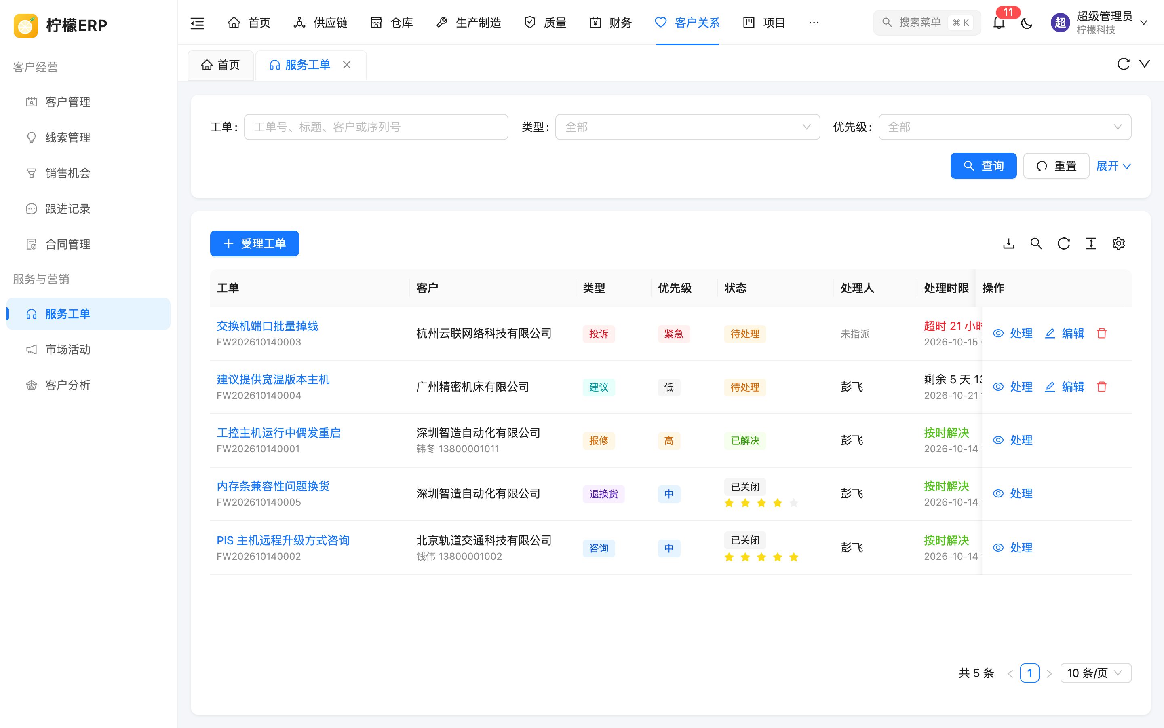Open the tab actions chevron dropdown
Image resolution: width=1164 pixels, height=728 pixels.
[1144, 64]
